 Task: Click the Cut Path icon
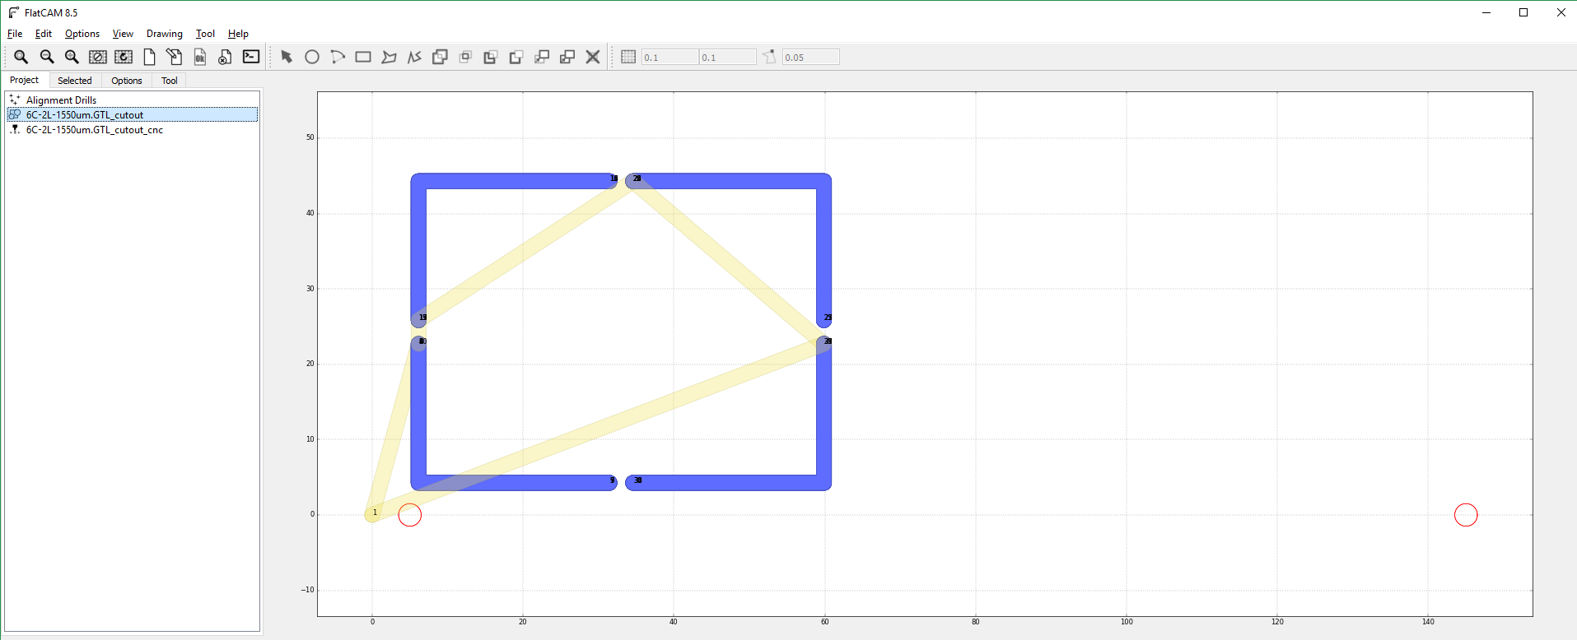tap(516, 57)
